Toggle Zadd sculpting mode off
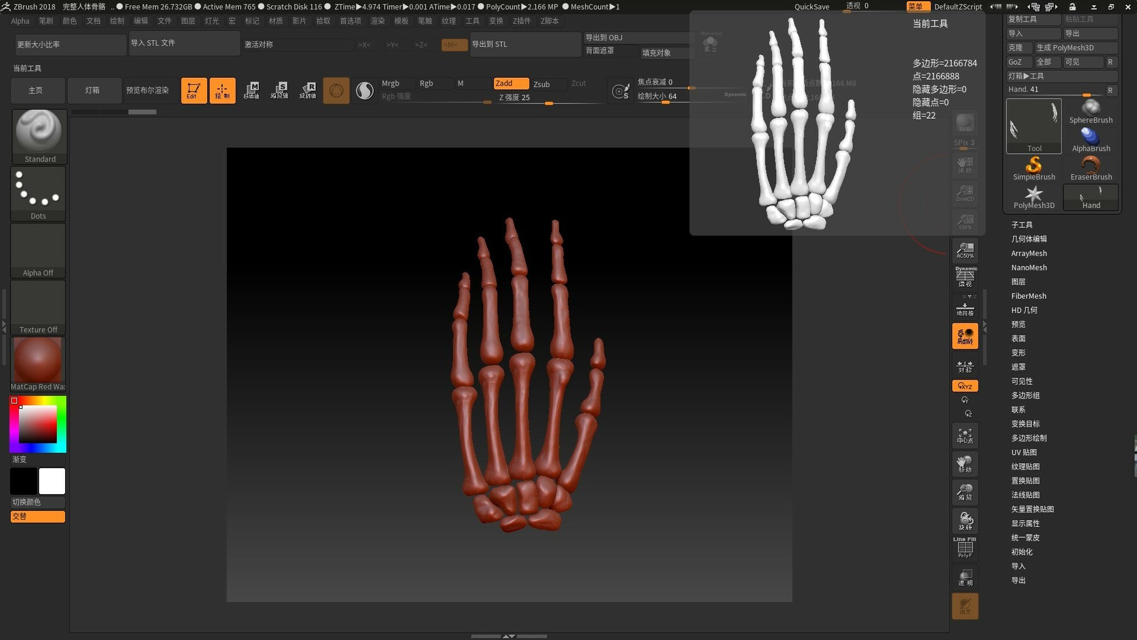1137x640 pixels. 511,83
